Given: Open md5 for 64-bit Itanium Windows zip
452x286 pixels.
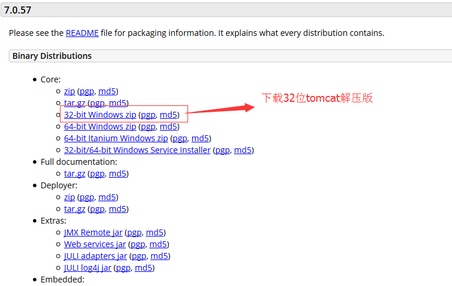Looking at the screenshot, I should coord(200,138).
